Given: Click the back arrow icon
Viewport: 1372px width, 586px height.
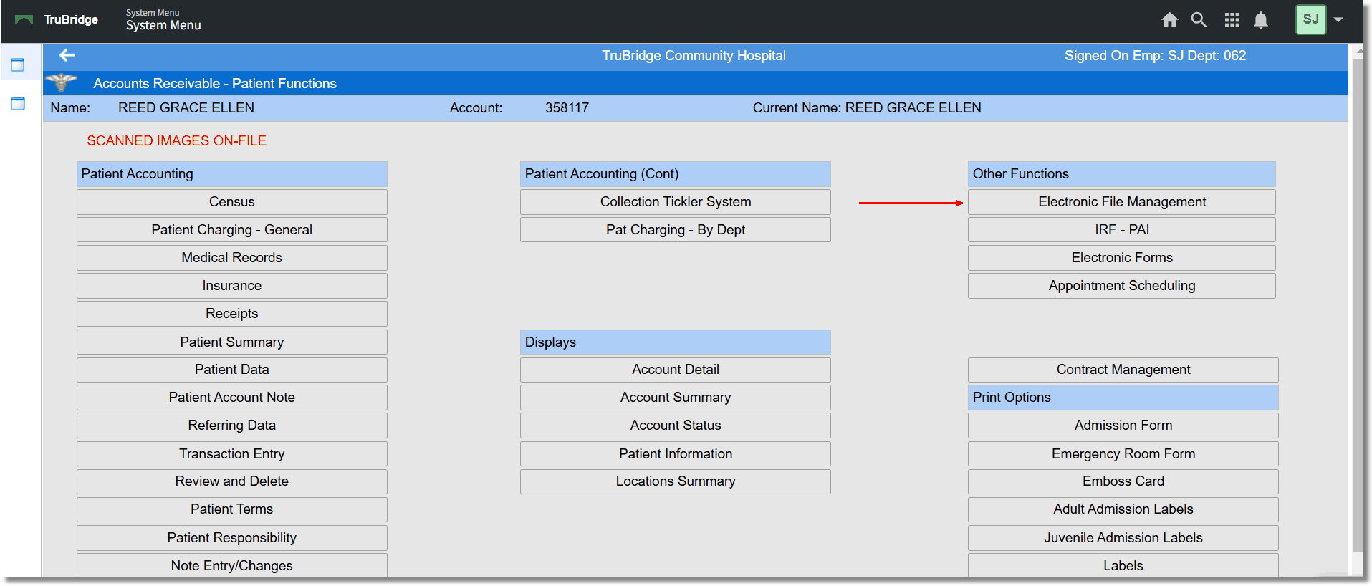Looking at the screenshot, I should pos(67,55).
